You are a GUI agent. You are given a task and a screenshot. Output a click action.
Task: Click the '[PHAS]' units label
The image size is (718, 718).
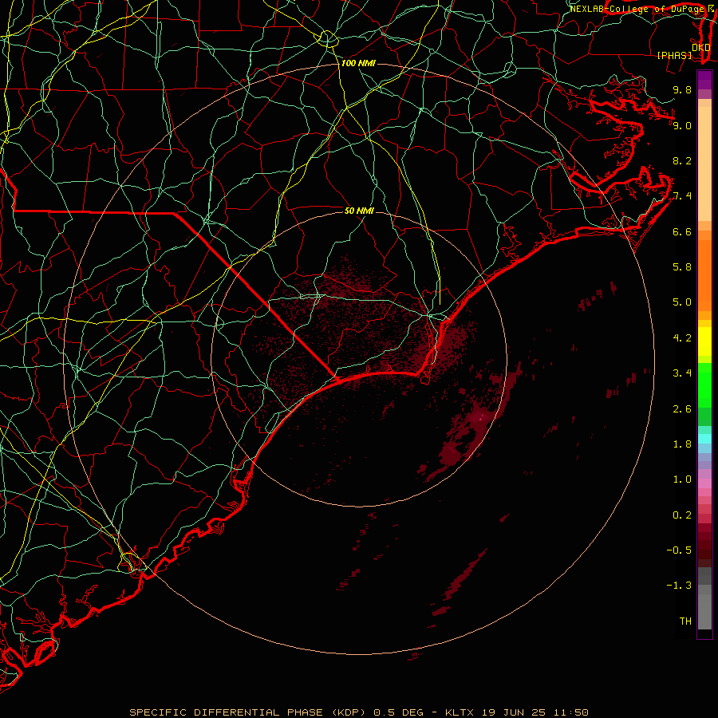674,56
